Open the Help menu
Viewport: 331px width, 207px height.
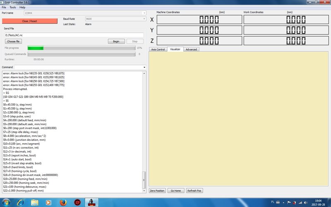22,7
